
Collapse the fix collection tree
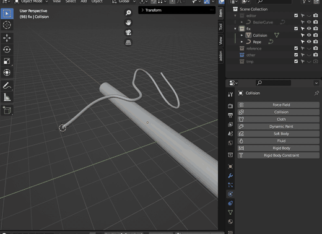tap(235, 28)
